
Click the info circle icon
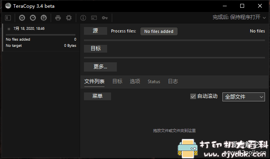pos(83,18)
